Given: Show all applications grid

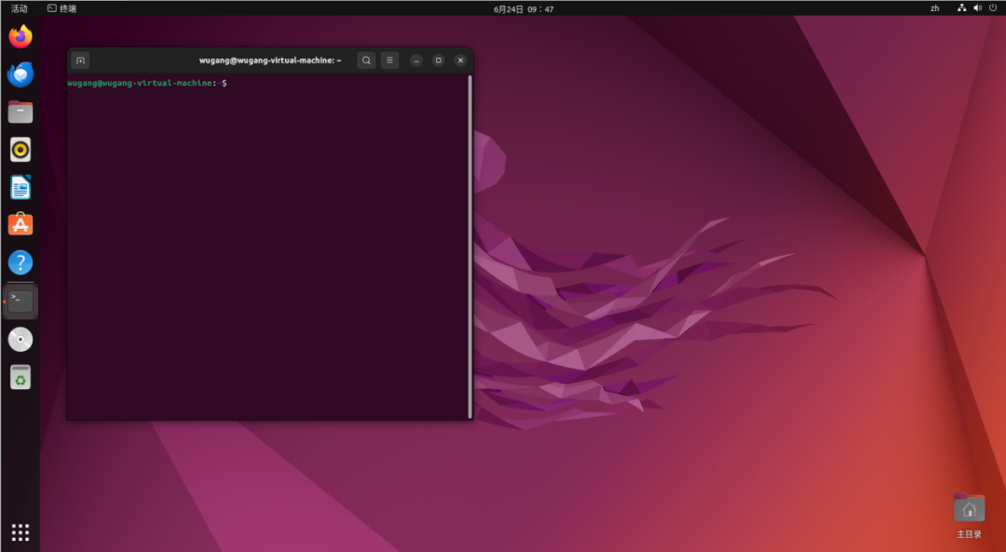Looking at the screenshot, I should coord(20,532).
